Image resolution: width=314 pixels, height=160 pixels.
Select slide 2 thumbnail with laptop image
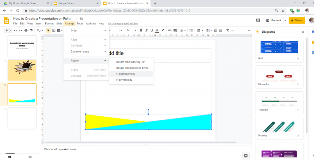tap(22, 70)
